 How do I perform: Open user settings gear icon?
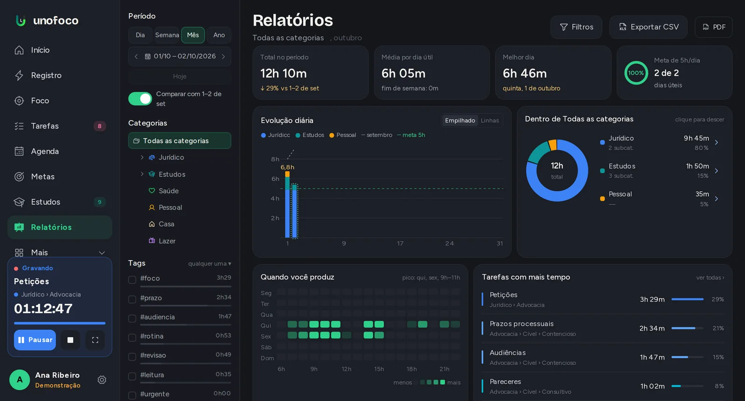tap(102, 380)
